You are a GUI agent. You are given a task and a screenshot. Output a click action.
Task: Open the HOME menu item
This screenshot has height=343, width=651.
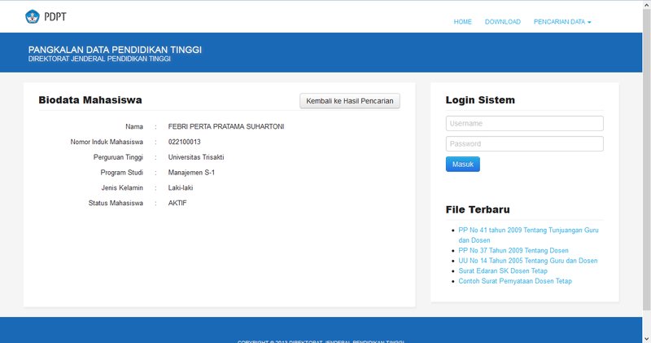pos(462,22)
